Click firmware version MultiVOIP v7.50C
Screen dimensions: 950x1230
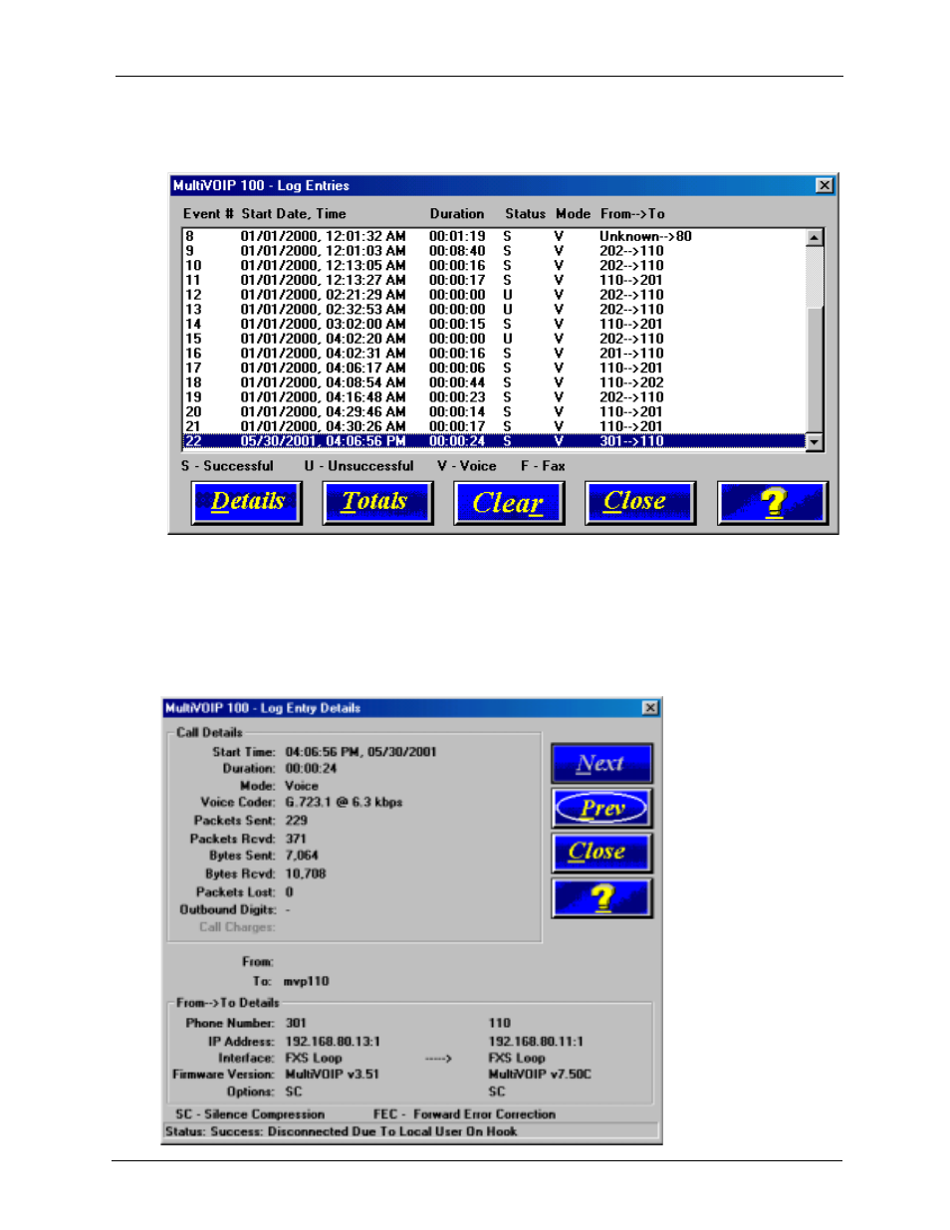click(x=540, y=1075)
